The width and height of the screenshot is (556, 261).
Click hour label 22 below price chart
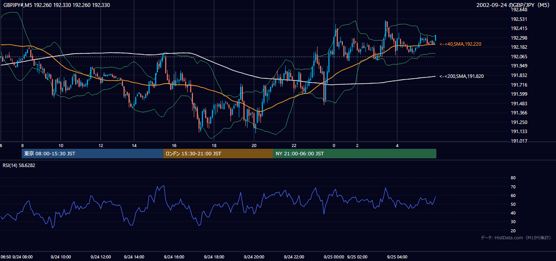[x=294, y=145]
